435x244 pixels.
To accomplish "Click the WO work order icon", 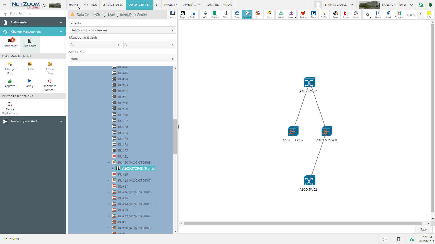I will coord(205,15).
